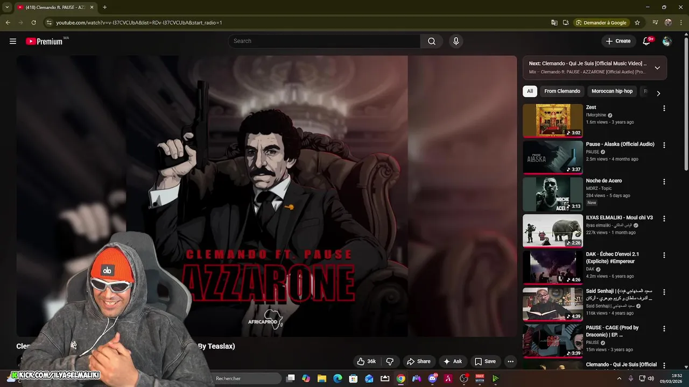Click the AZZARONE video player
This screenshot has height=387, width=689.
(x=266, y=196)
